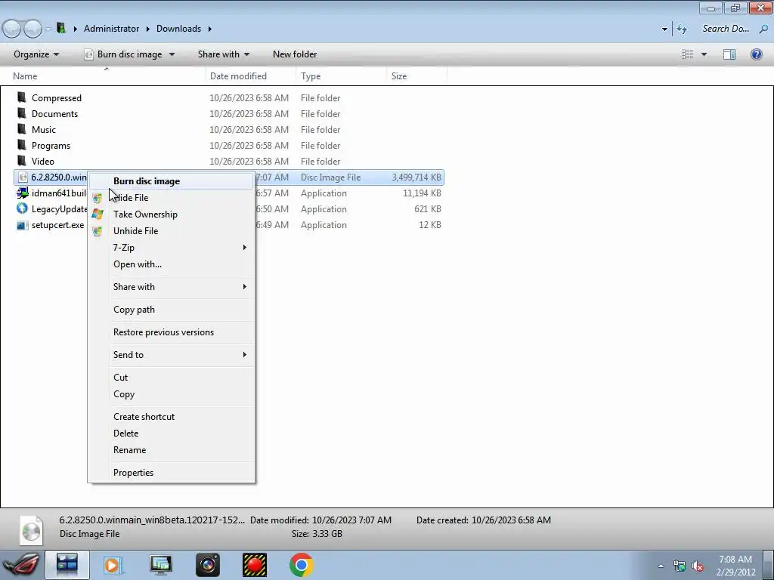Click the network tray icon
This screenshot has width=774, height=580.
[680, 566]
